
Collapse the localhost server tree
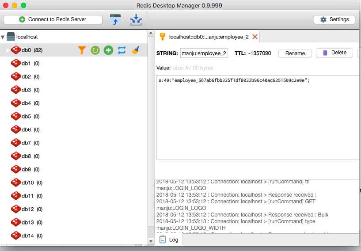(3, 37)
